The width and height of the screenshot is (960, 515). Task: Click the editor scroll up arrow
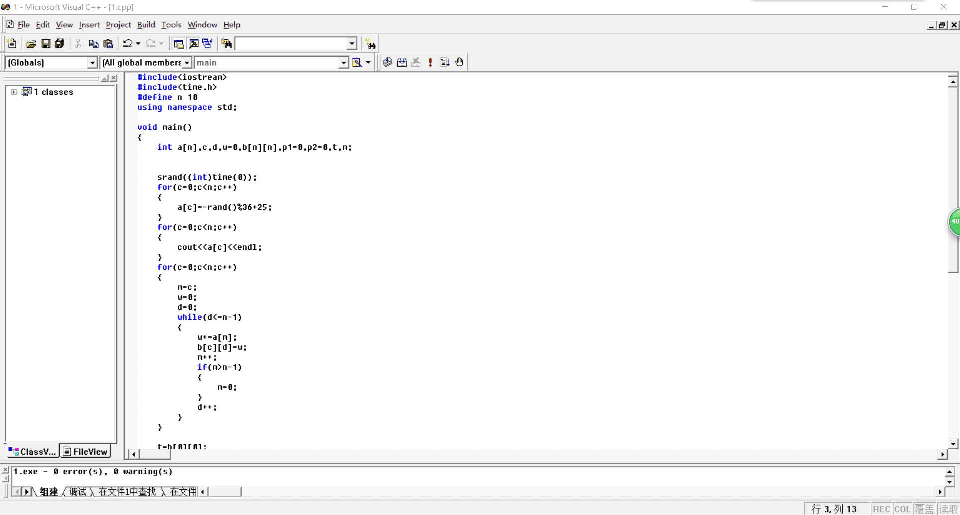pyautogui.click(x=953, y=82)
